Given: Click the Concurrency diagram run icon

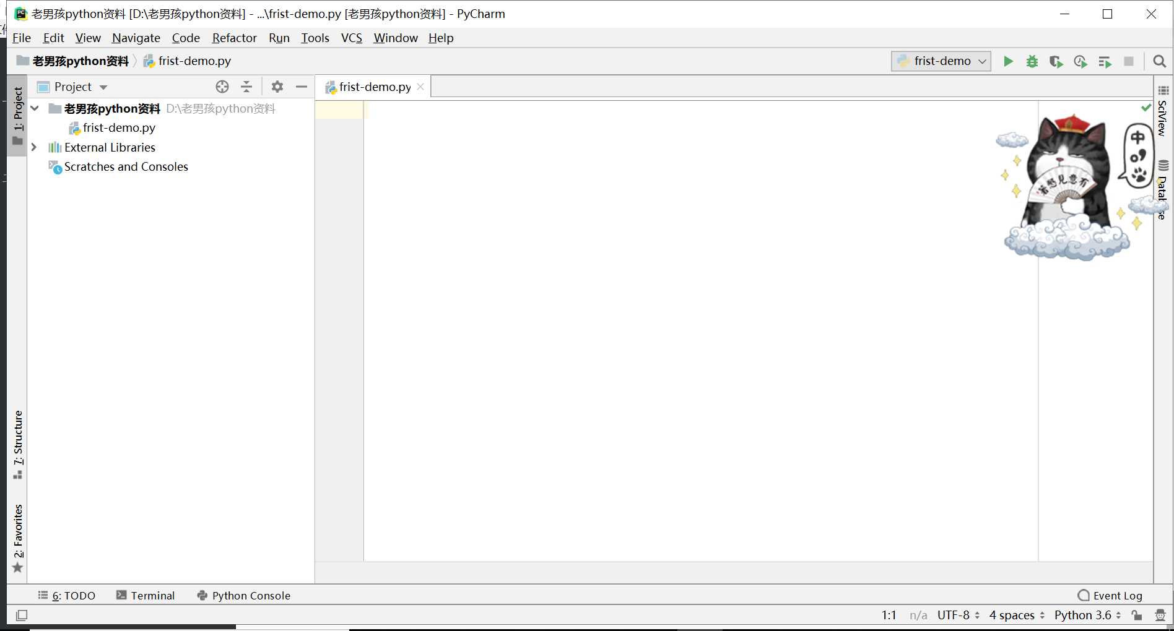Looking at the screenshot, I should coord(1105,61).
